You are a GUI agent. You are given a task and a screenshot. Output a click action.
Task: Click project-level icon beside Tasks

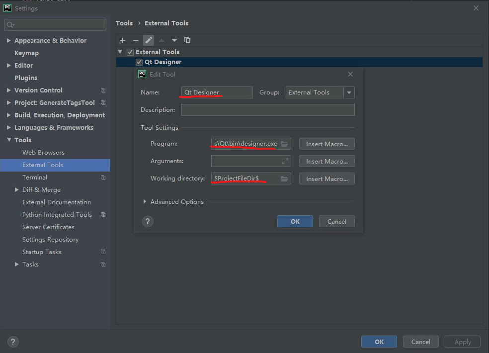tap(103, 265)
